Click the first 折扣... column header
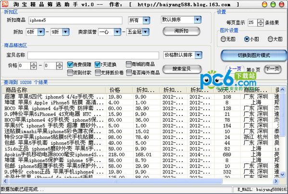Viewport: 288px width, 194px height. pos(146,90)
